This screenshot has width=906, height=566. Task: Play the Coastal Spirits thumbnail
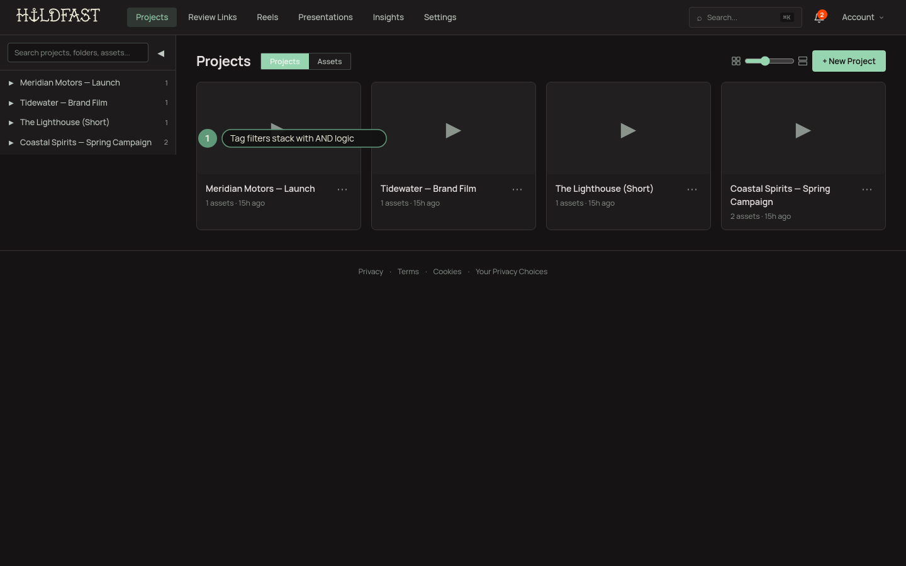click(803, 130)
